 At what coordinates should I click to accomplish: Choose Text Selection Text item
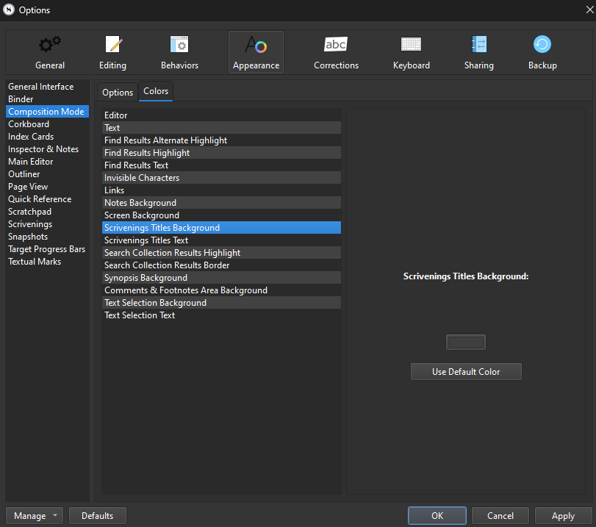tap(222, 315)
